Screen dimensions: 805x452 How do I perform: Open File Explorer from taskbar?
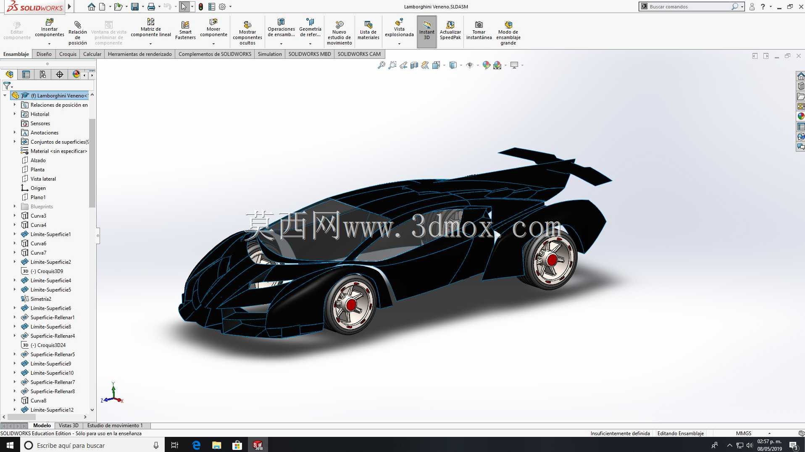pyautogui.click(x=216, y=445)
